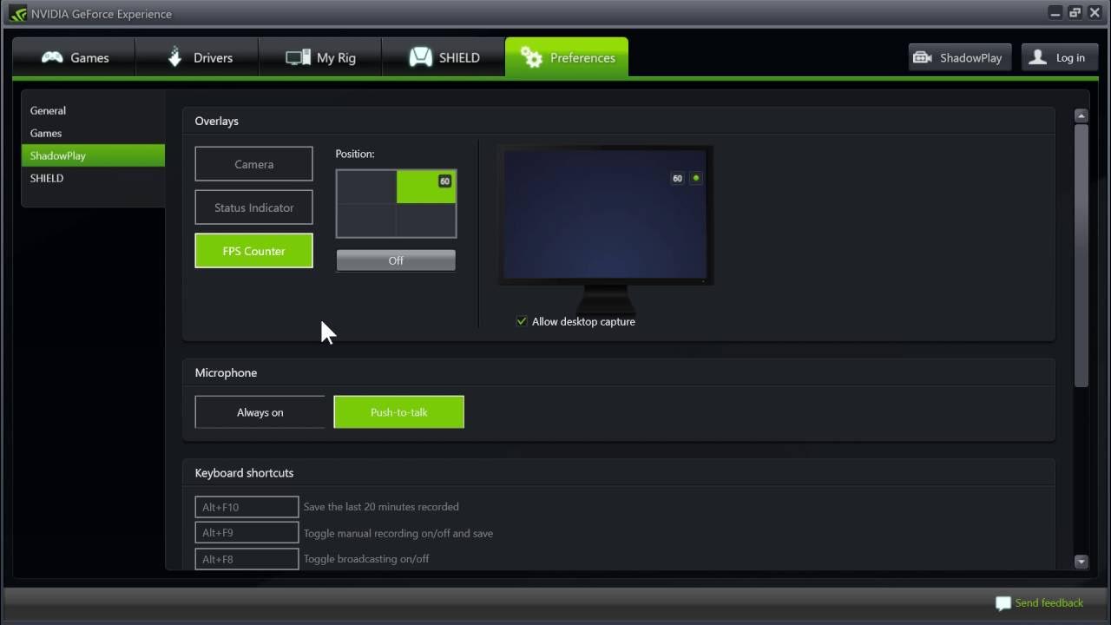Image resolution: width=1111 pixels, height=625 pixels.
Task: Edit the Alt+F9 shortcut field
Action: pos(247,533)
